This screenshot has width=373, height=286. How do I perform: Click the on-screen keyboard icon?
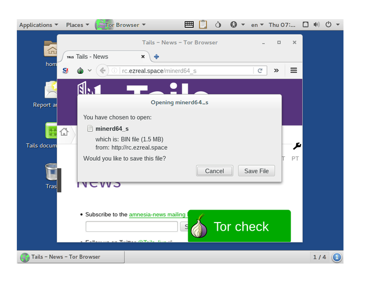pyautogui.click(x=189, y=25)
